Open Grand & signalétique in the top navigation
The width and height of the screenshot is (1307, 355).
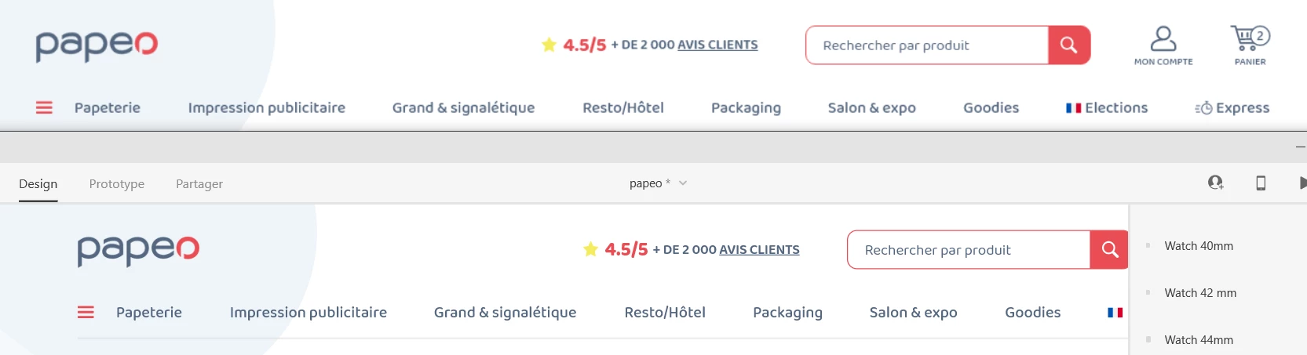pos(464,108)
